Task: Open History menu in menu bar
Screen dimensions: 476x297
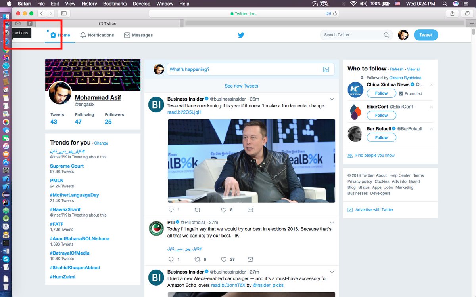Action: pyautogui.click(x=89, y=4)
